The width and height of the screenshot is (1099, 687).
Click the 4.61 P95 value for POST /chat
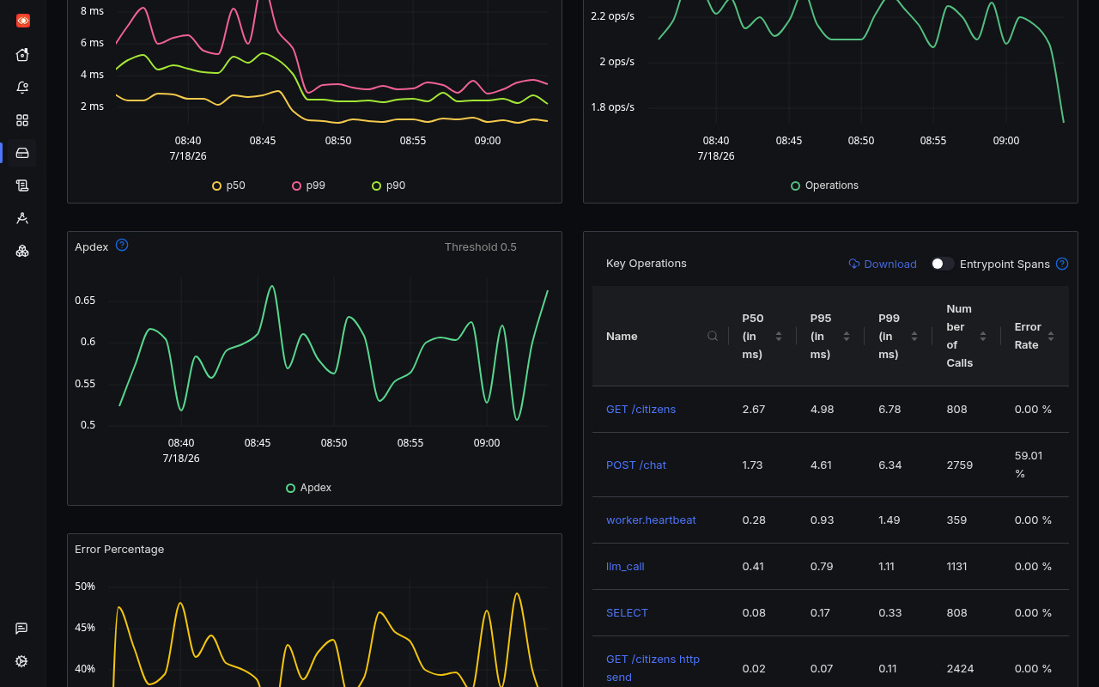click(821, 465)
